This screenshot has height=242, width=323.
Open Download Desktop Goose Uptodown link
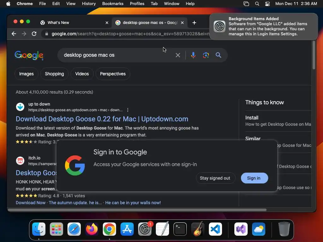coord(102,119)
